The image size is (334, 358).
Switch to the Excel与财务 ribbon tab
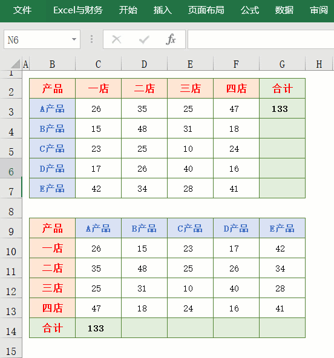click(x=78, y=10)
